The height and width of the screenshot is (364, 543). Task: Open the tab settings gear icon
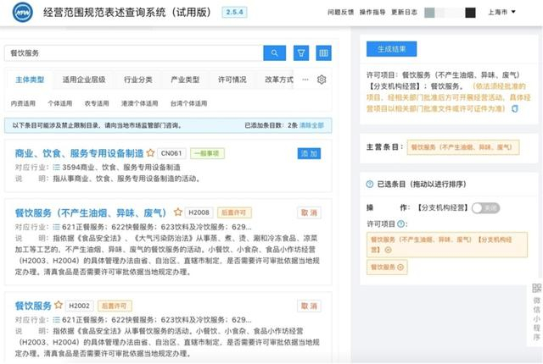(322, 80)
